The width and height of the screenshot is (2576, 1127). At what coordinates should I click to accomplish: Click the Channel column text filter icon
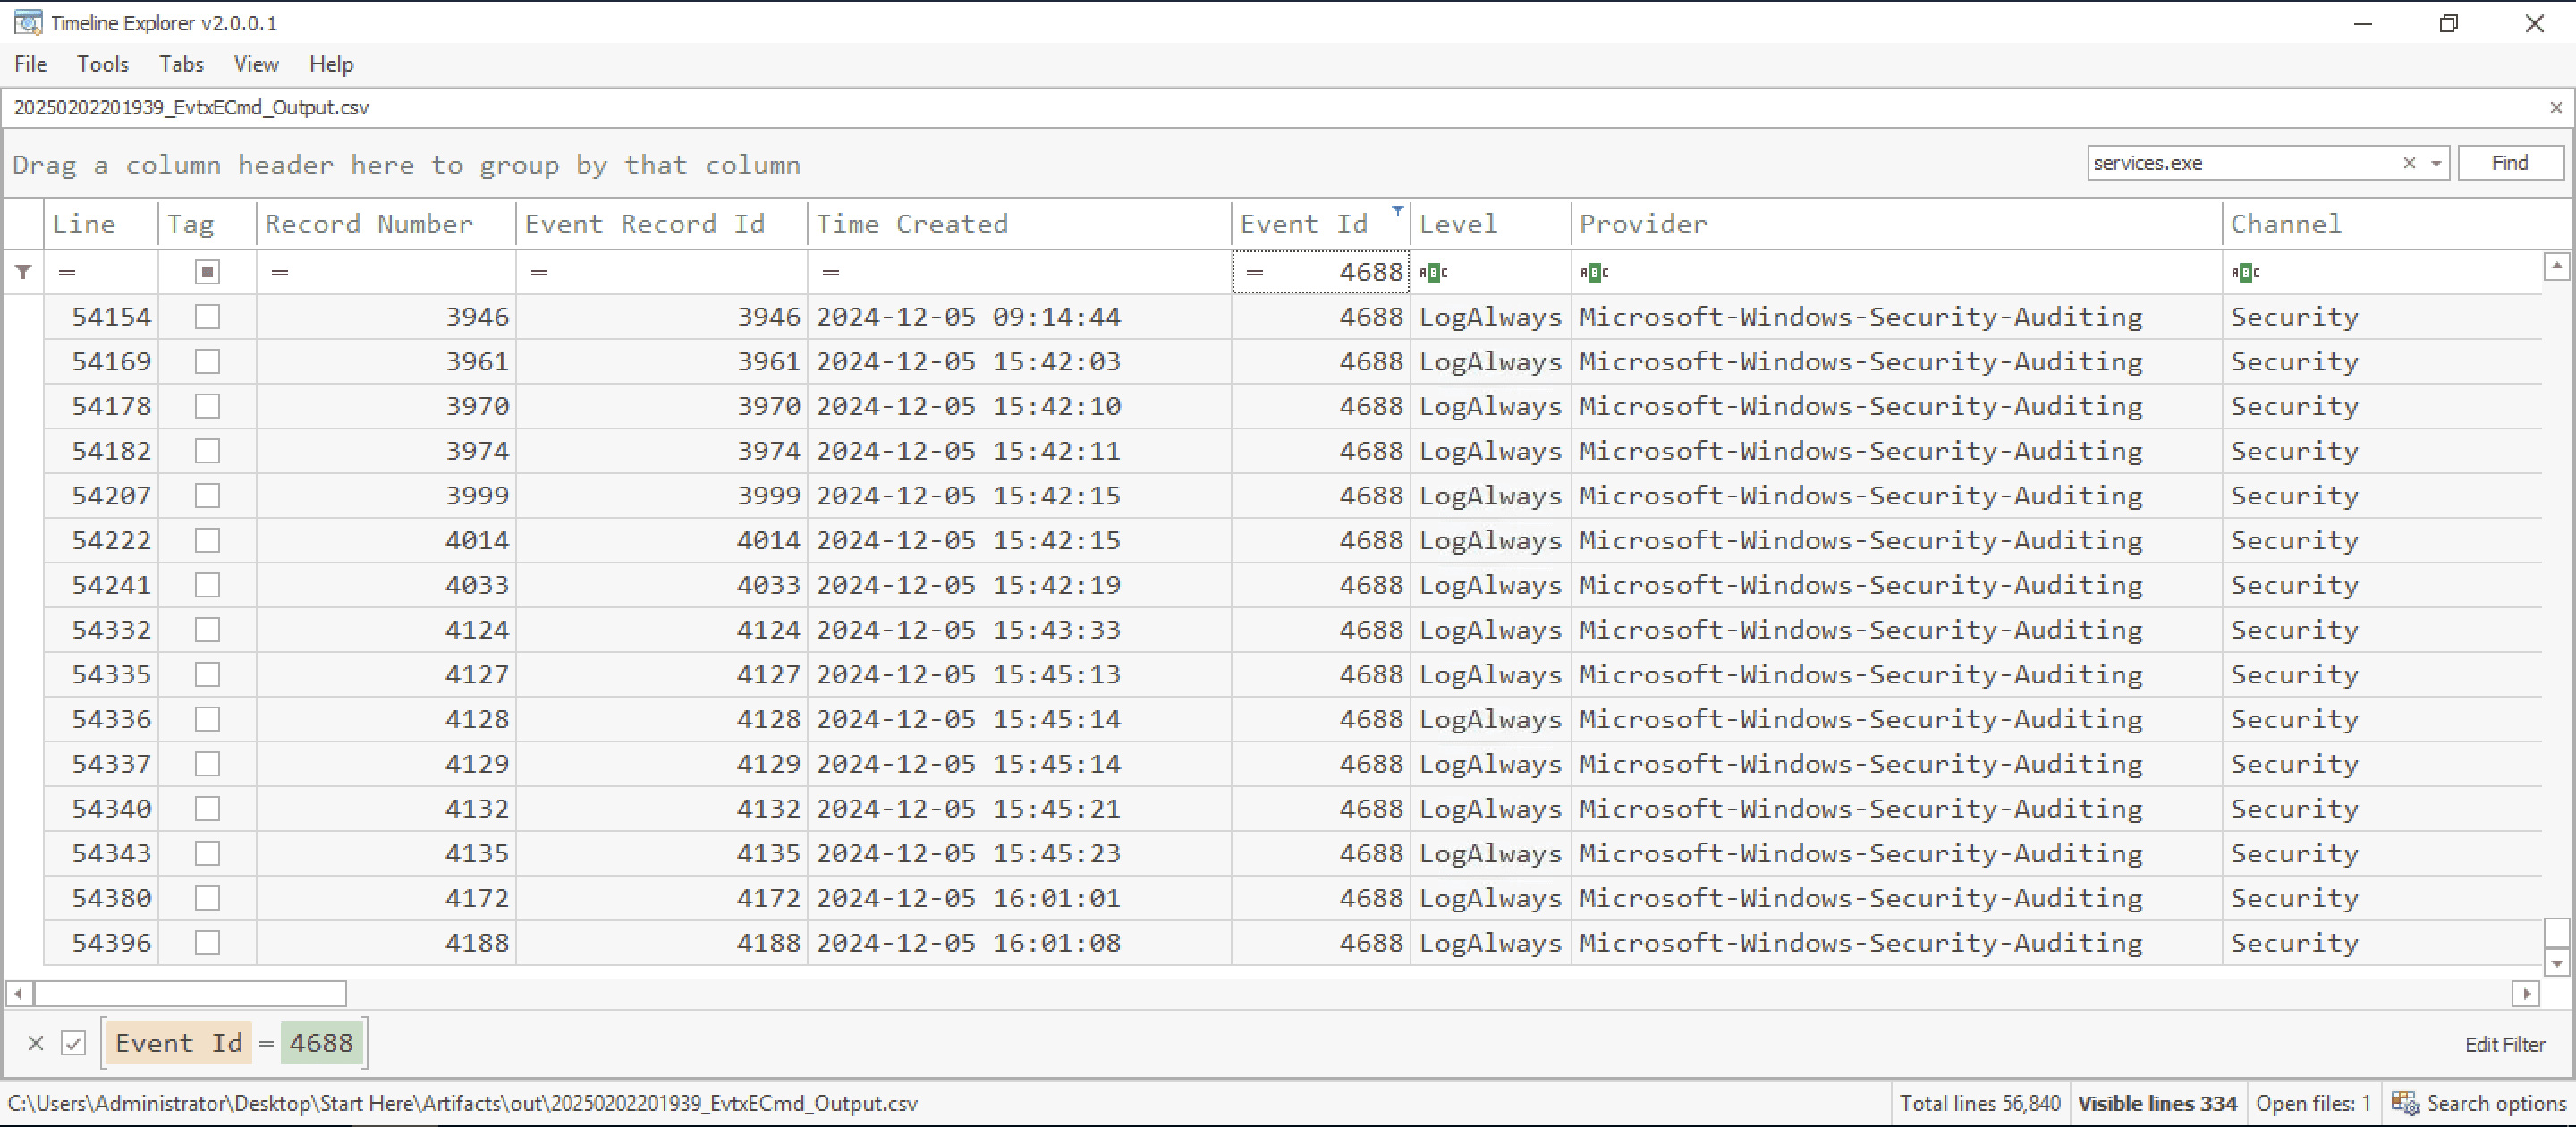pos(2244,272)
